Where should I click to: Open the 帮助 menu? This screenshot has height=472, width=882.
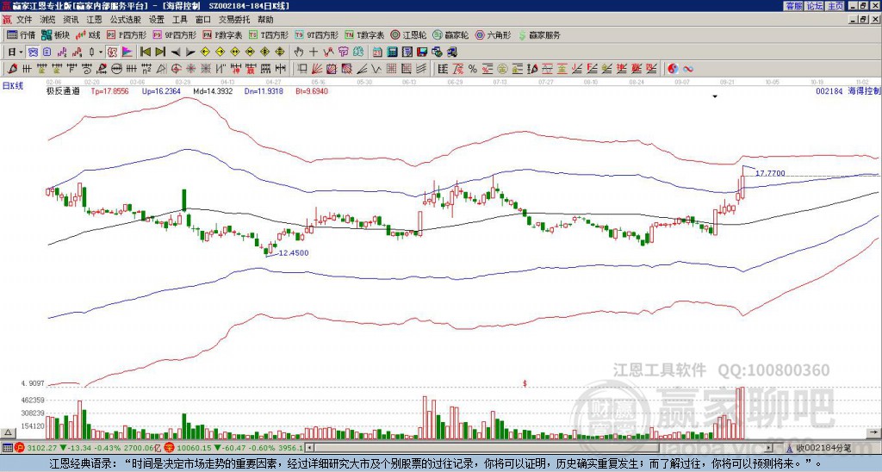pos(265,20)
